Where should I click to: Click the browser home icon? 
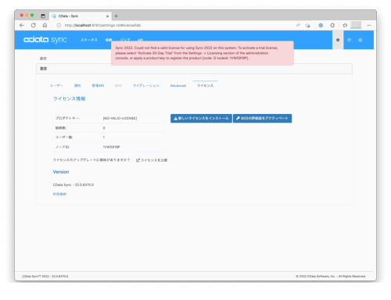pos(45,25)
